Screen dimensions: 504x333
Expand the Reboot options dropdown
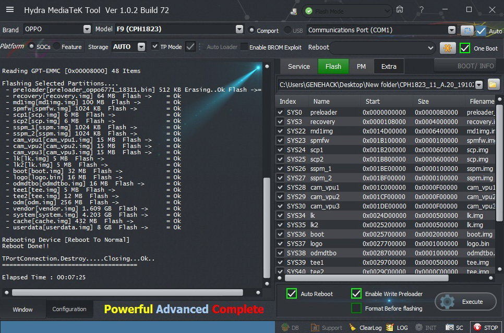(430, 48)
